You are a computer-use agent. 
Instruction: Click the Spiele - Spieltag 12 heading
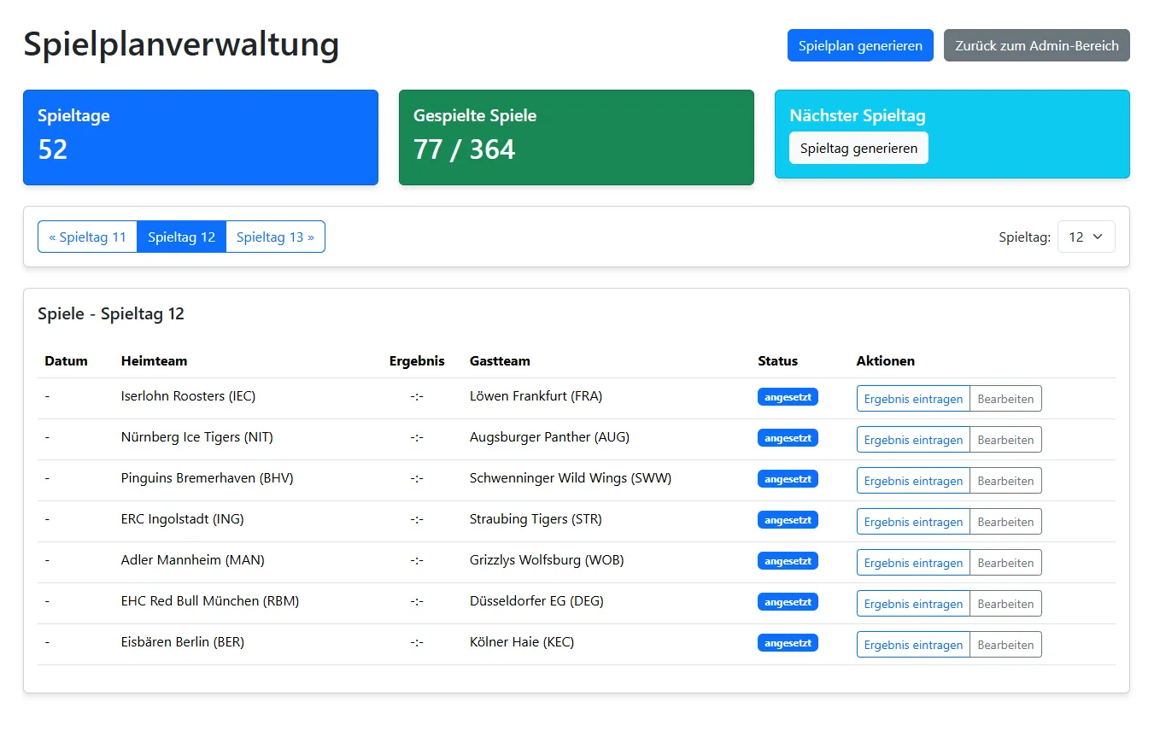[x=111, y=313]
